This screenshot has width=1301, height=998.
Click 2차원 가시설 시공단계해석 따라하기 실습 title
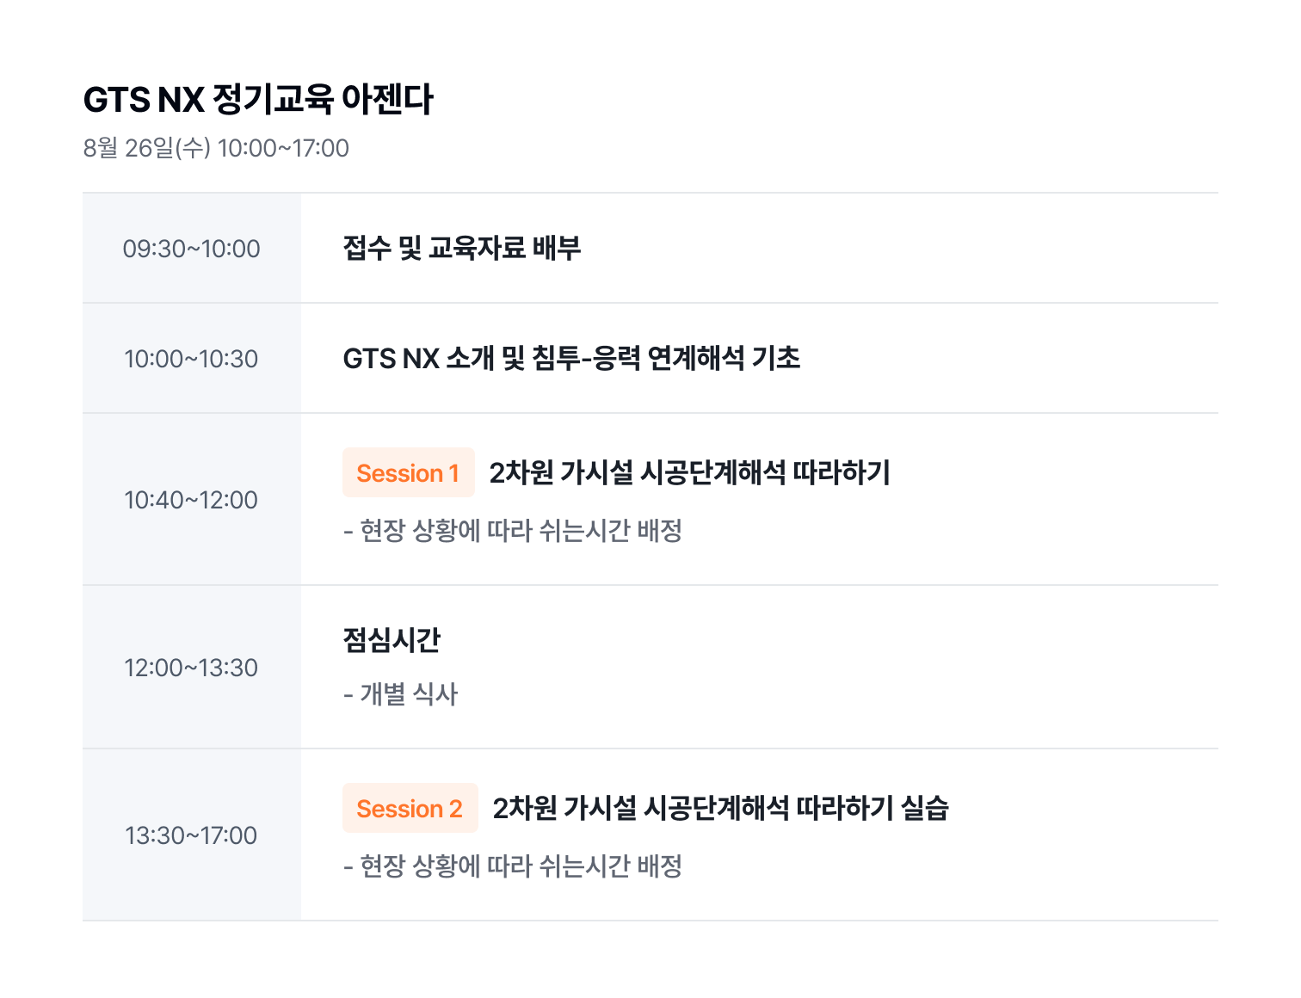click(720, 808)
